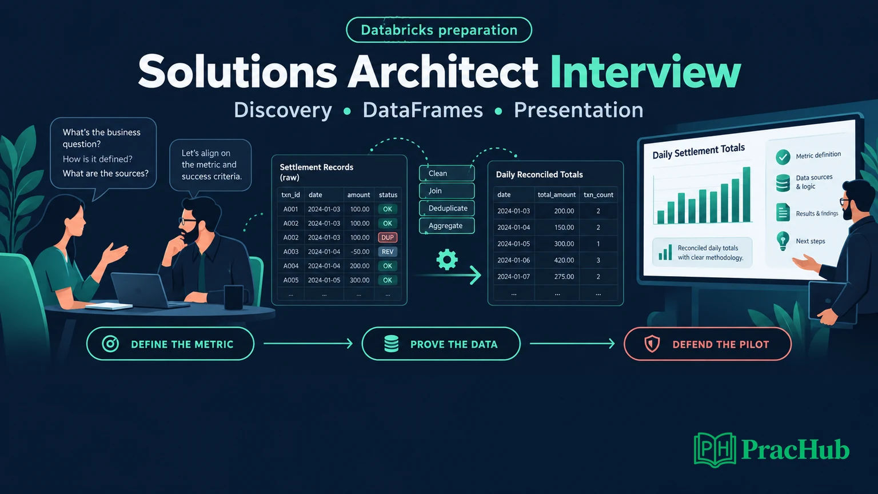Image resolution: width=878 pixels, height=494 pixels.
Task: Click the PracHub wordmark text
Action: pyautogui.click(x=795, y=449)
